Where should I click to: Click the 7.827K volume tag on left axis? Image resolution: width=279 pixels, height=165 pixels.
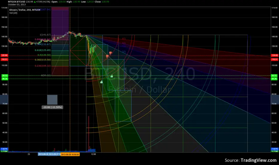coord(4,149)
